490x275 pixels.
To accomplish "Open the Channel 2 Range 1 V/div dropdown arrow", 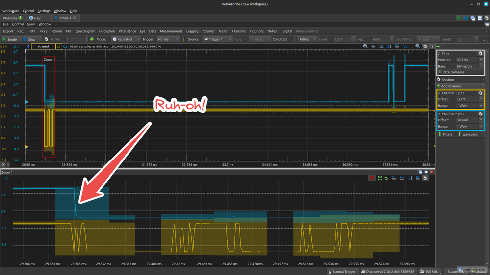I will coord(481,127).
